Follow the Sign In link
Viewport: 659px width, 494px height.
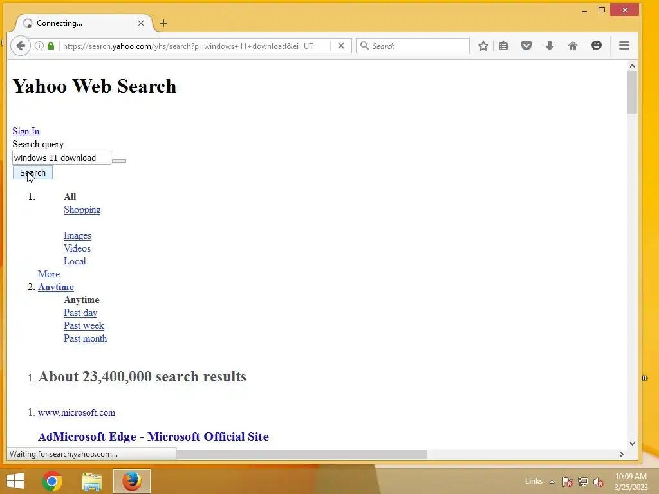click(26, 131)
